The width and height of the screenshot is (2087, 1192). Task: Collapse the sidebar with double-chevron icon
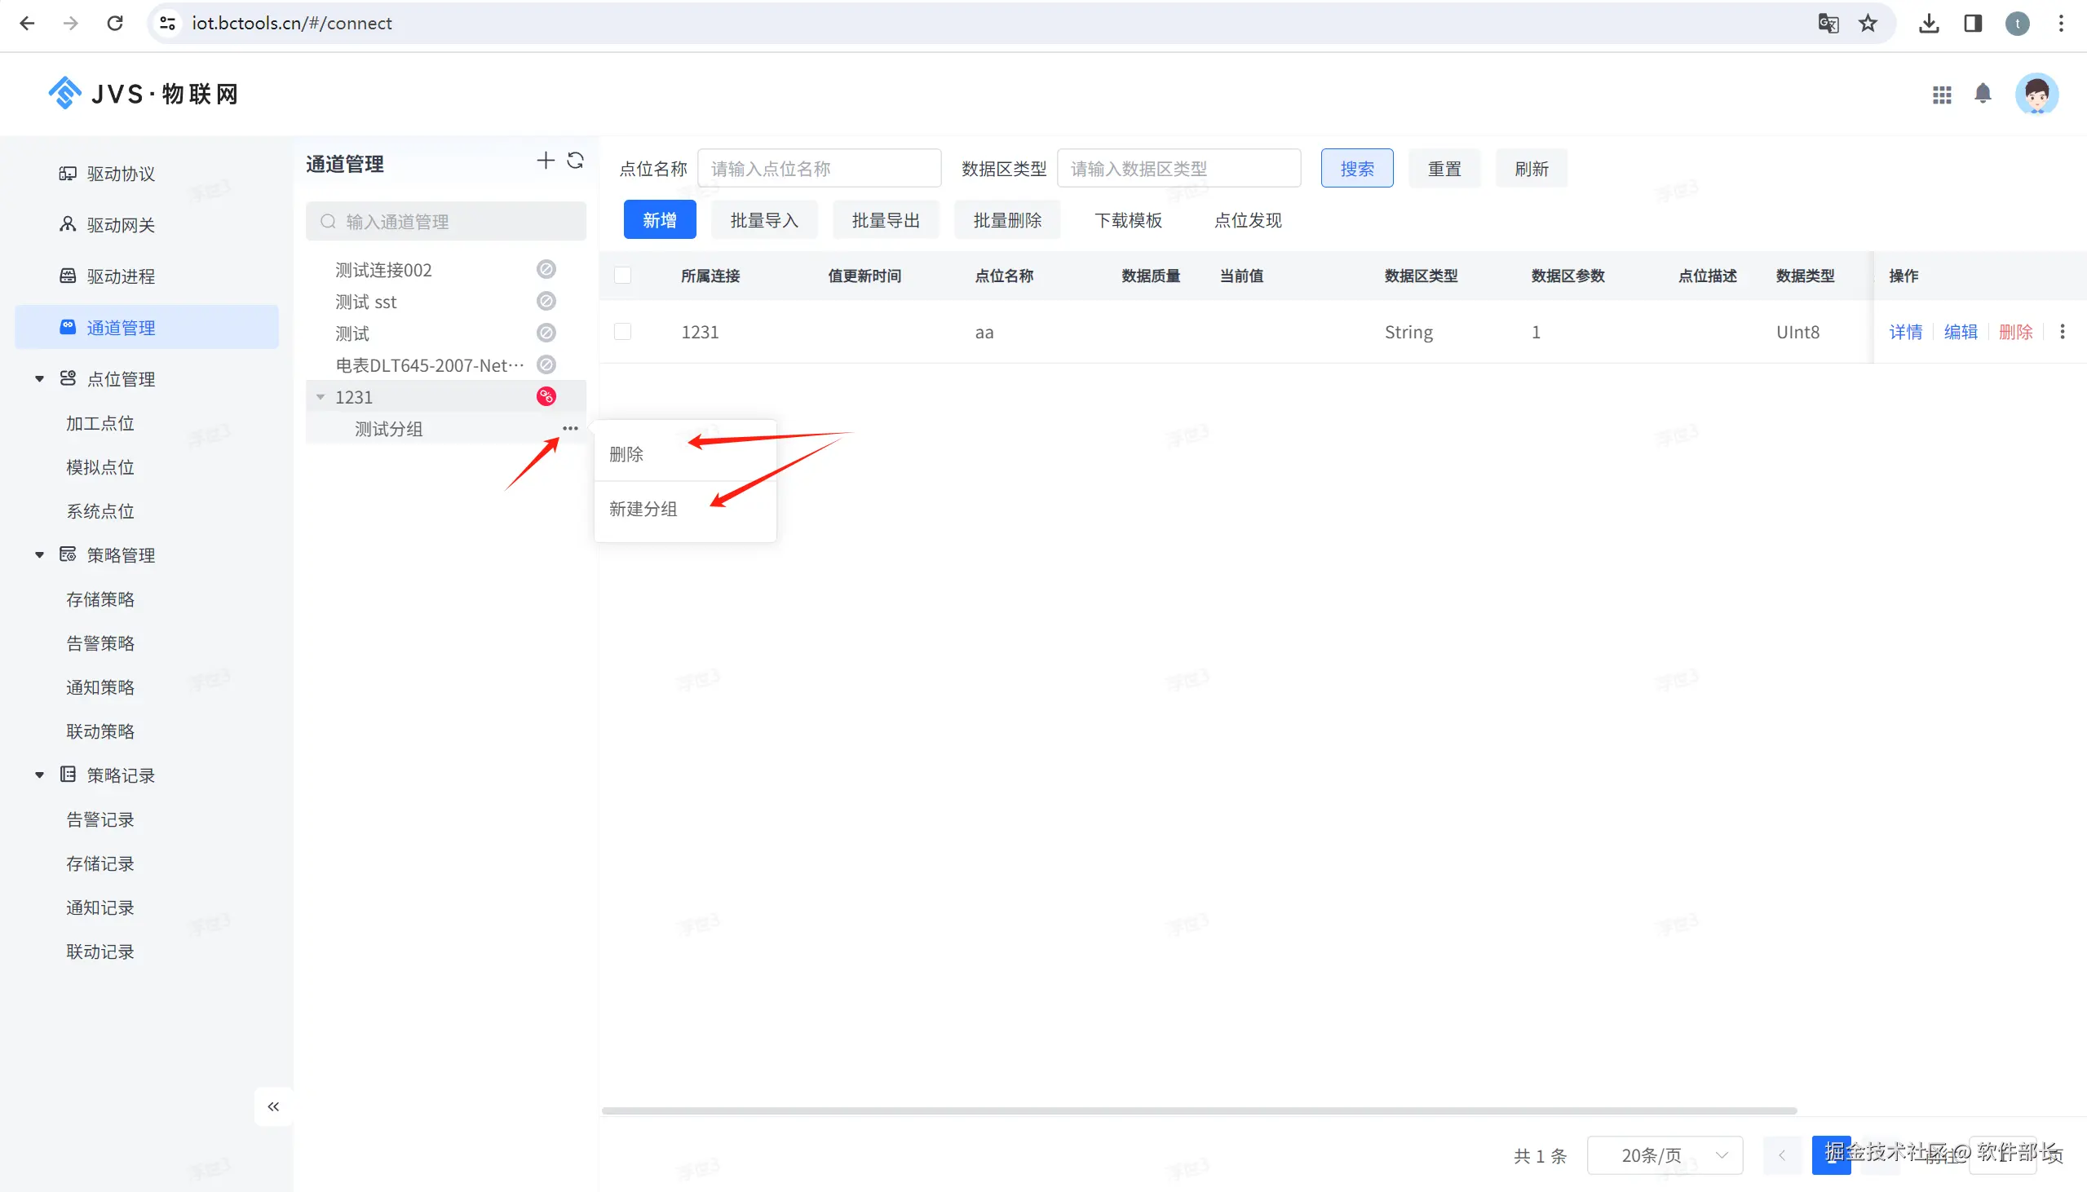273,1106
